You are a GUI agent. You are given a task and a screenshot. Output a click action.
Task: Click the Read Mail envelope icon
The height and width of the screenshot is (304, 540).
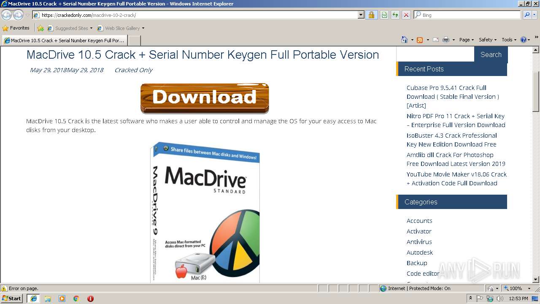[436, 40]
